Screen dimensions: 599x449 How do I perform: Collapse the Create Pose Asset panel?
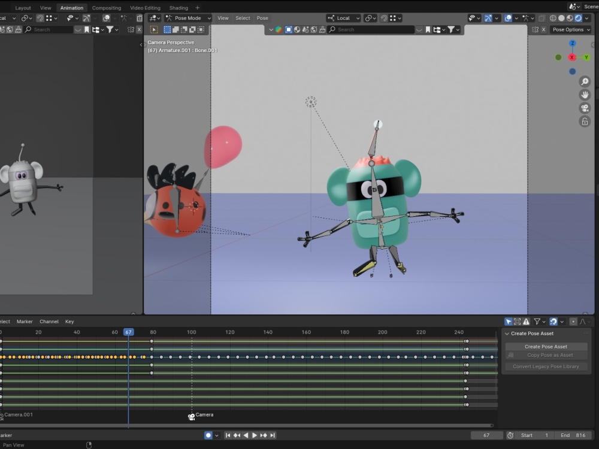(507, 333)
